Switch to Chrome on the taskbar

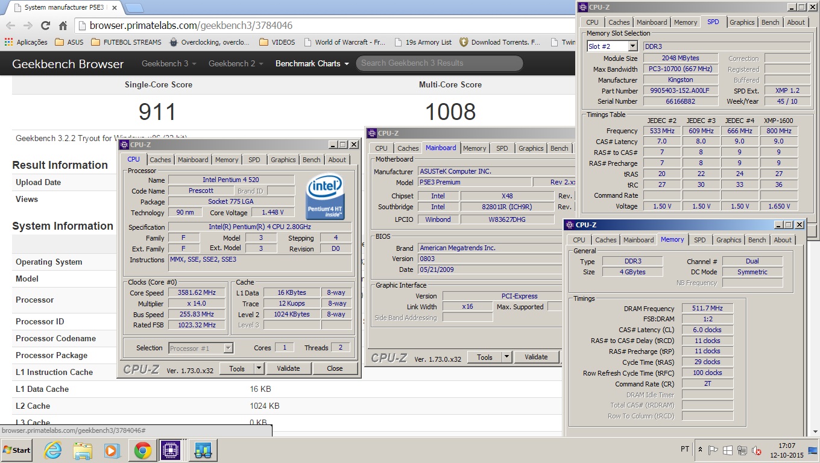(x=143, y=450)
